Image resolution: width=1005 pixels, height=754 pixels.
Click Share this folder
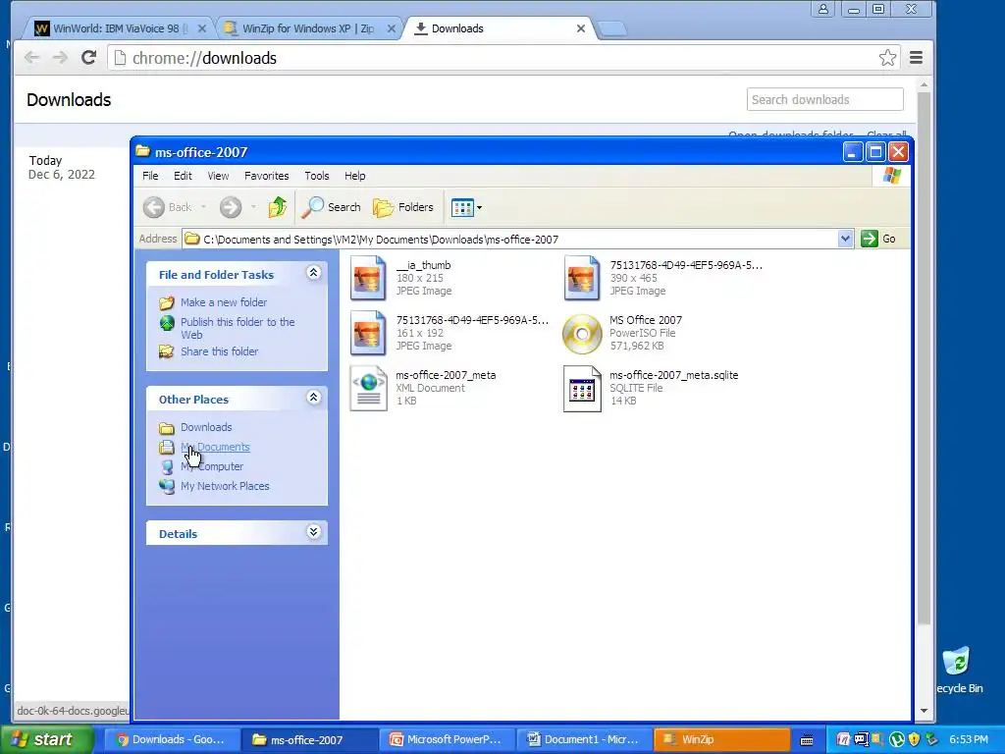(x=219, y=351)
